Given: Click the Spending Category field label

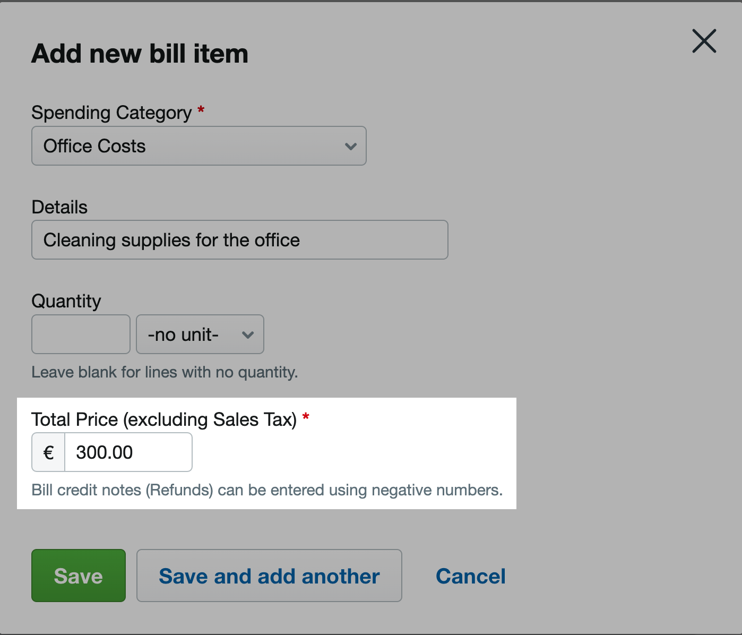Looking at the screenshot, I should (x=111, y=113).
